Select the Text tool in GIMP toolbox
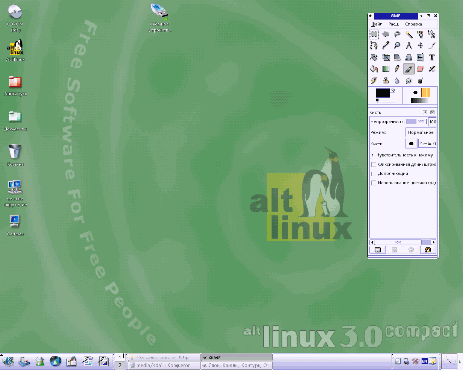 (x=432, y=57)
